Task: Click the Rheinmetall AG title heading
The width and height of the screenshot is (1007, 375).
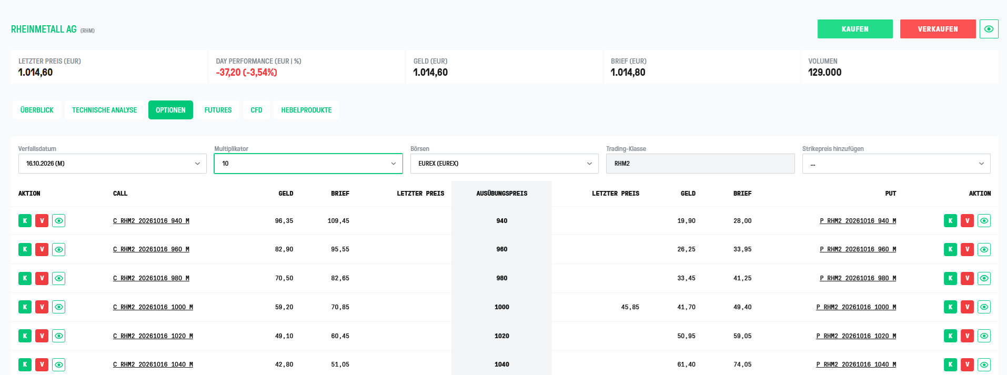Action: tap(44, 29)
